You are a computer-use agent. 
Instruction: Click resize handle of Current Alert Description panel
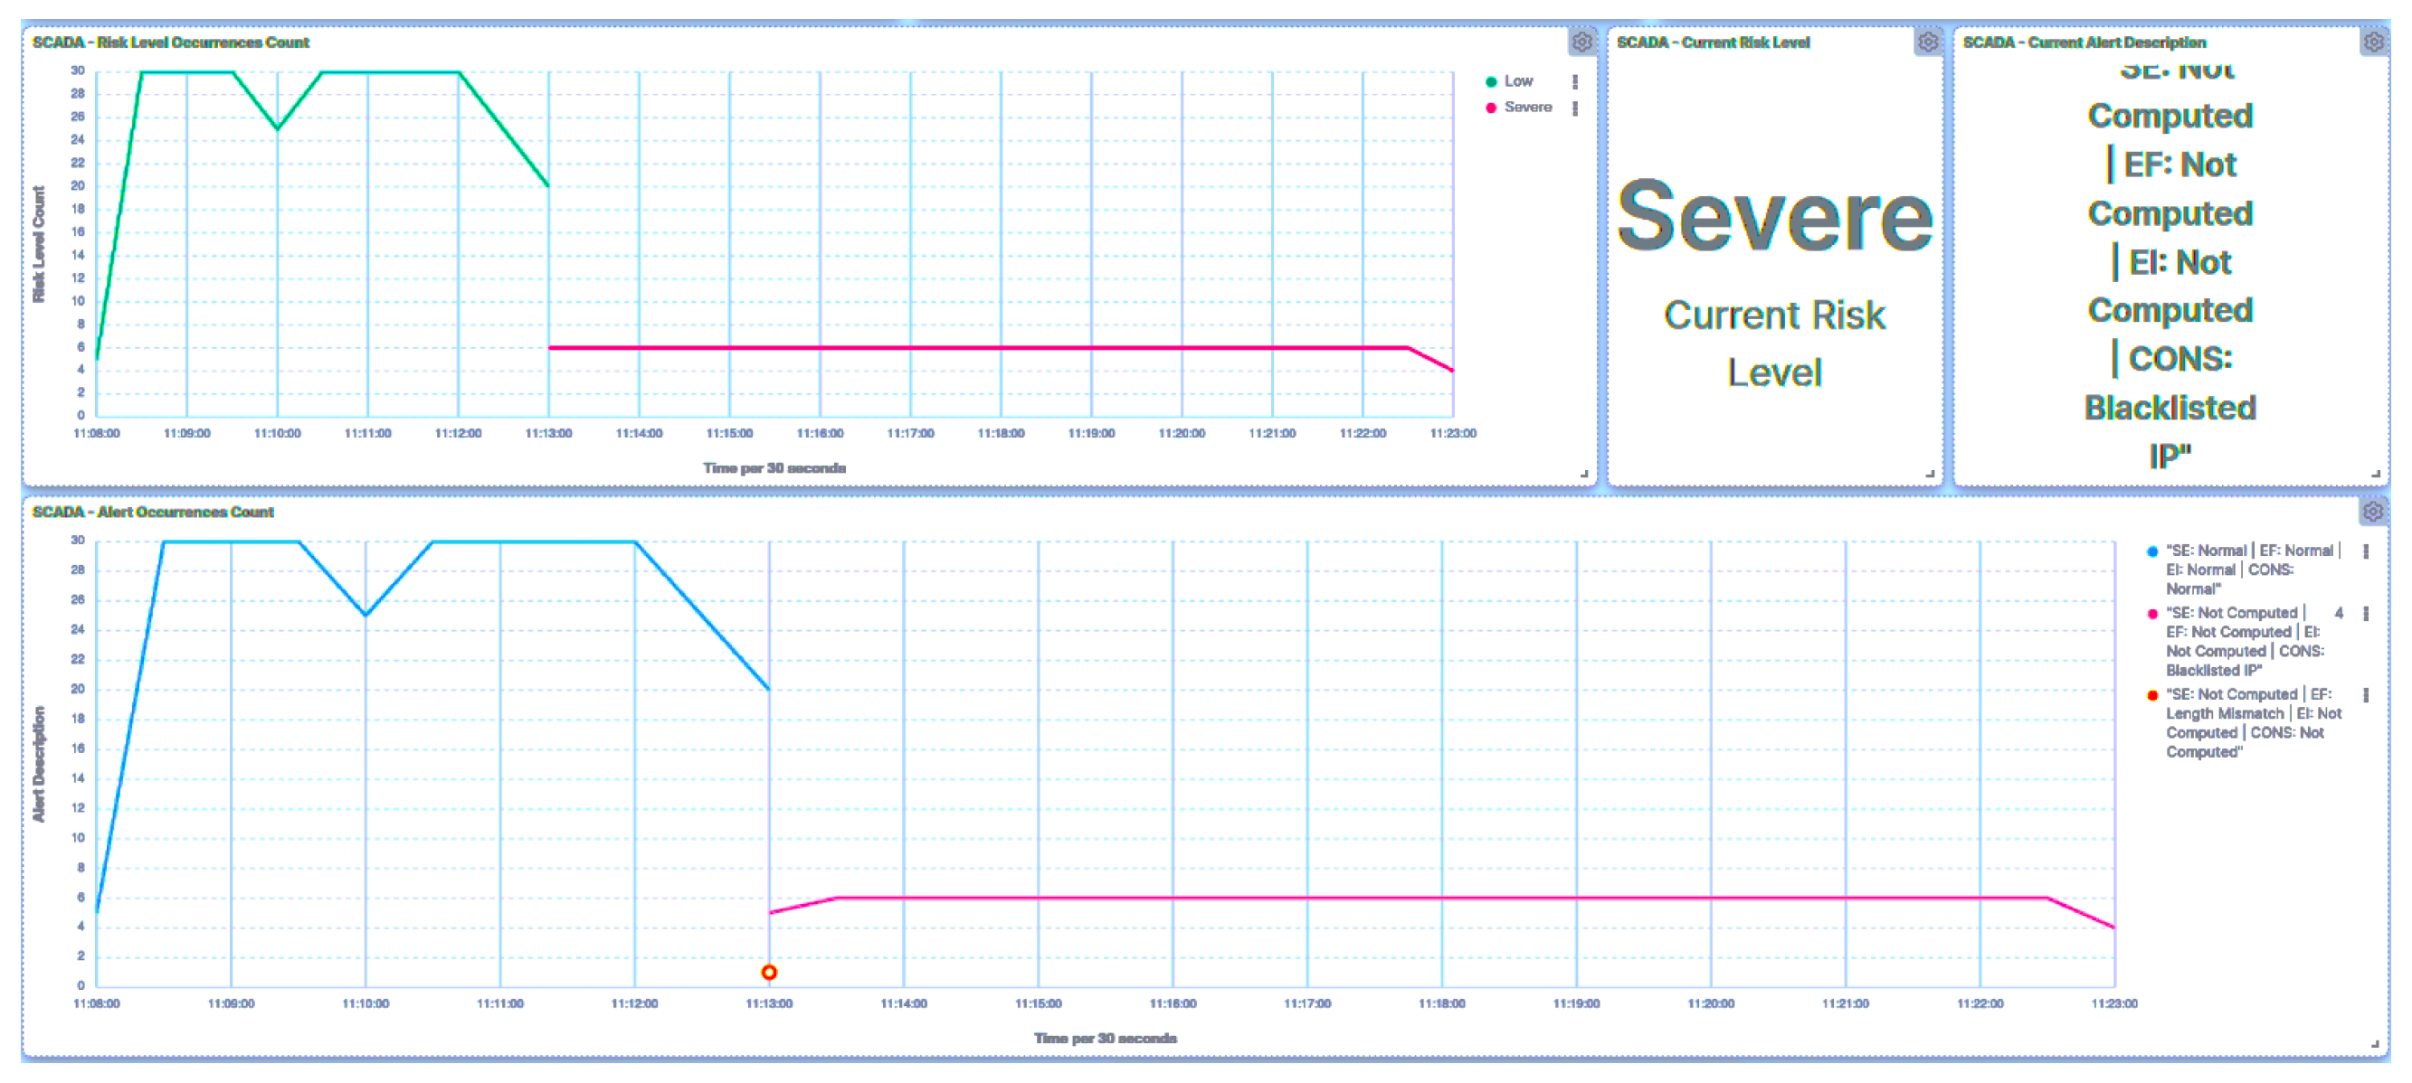coord(2376,475)
